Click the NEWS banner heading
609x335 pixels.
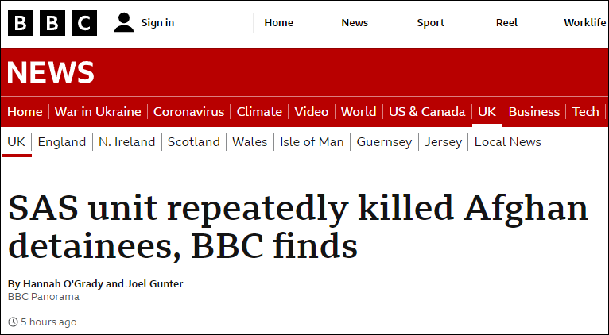[51, 73]
